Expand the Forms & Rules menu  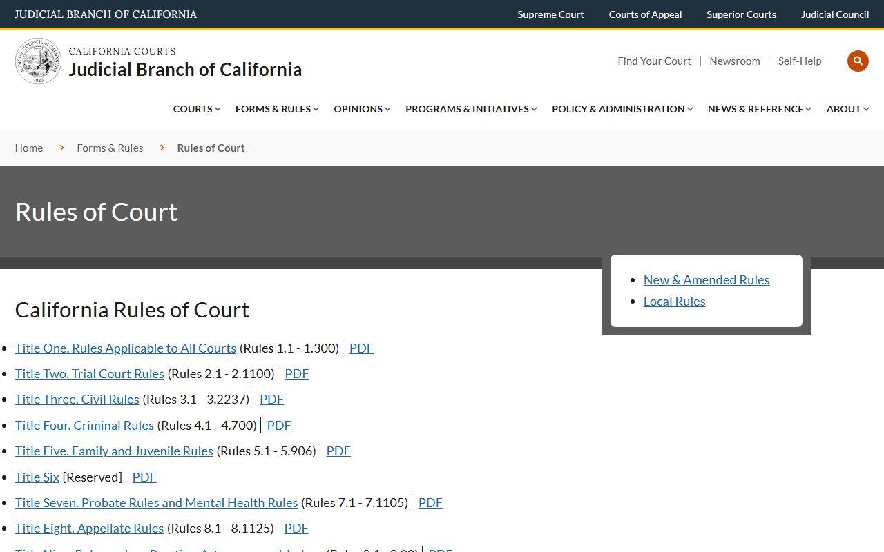(277, 109)
